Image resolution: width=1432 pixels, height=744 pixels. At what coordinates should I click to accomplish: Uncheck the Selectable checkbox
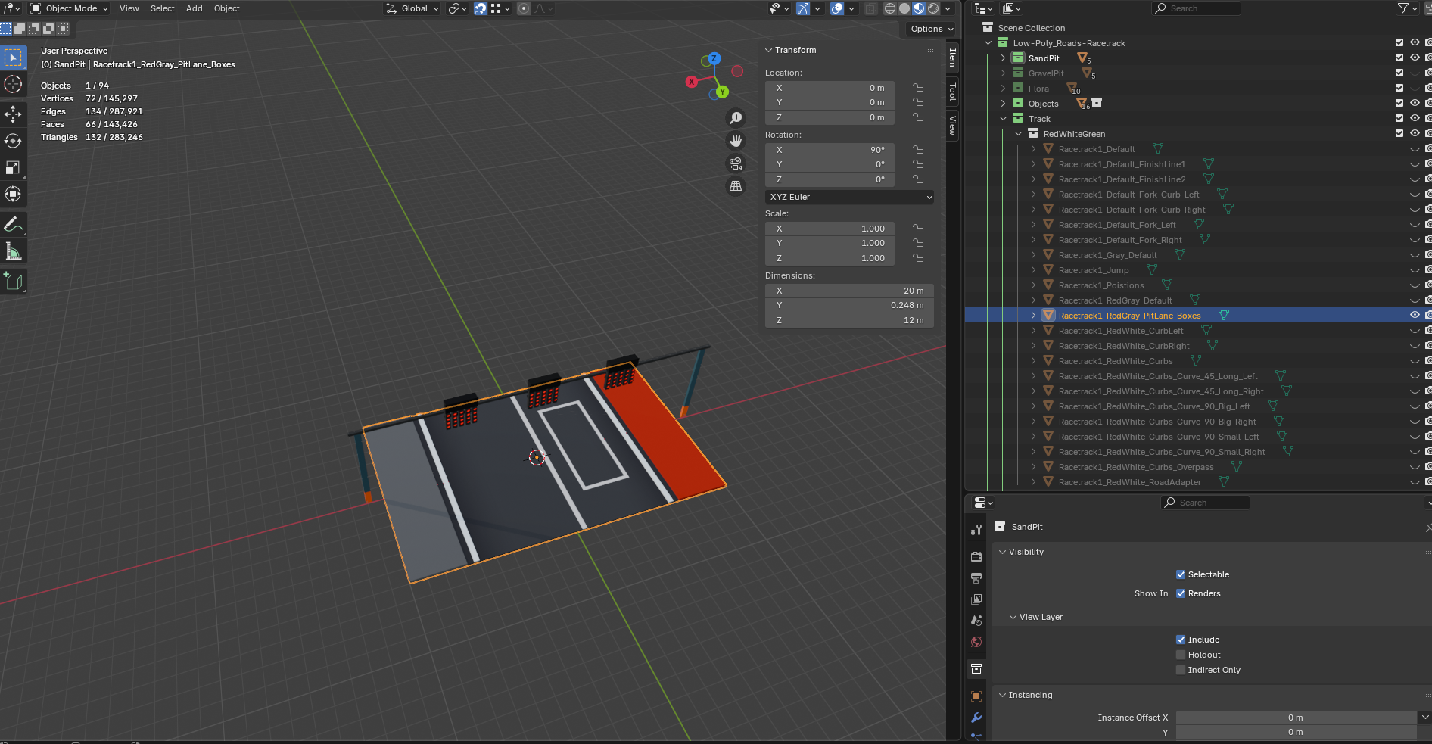[x=1180, y=574]
